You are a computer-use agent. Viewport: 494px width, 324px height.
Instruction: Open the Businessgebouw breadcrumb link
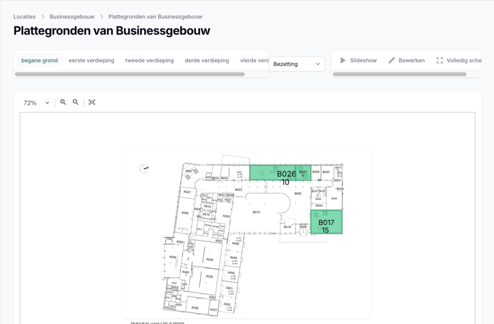coord(72,16)
